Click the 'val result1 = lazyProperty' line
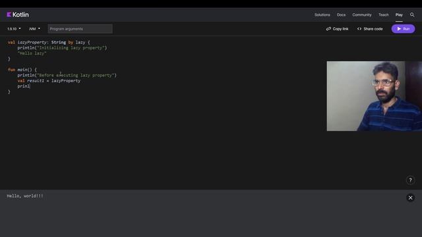Image resolution: width=422 pixels, height=237 pixels. pos(49,80)
